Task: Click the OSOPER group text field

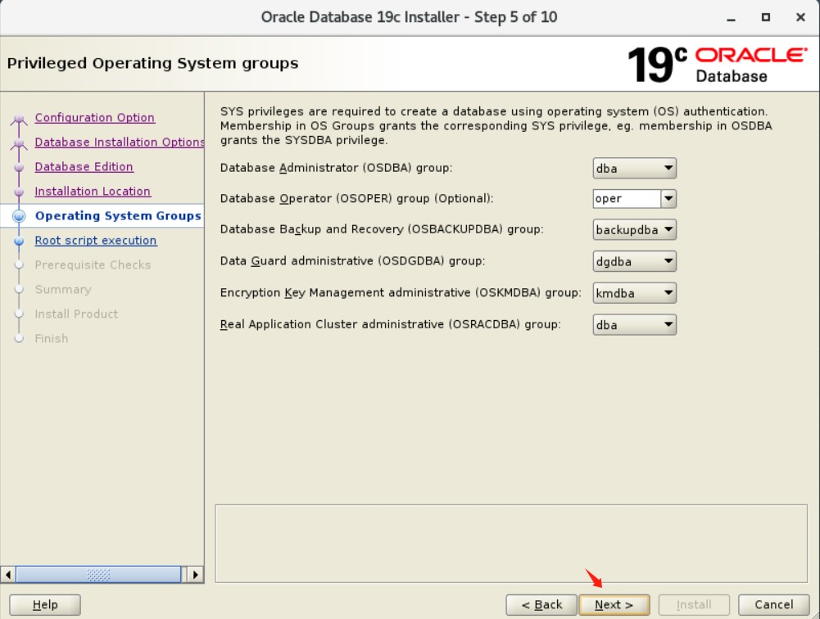Action: 627,199
